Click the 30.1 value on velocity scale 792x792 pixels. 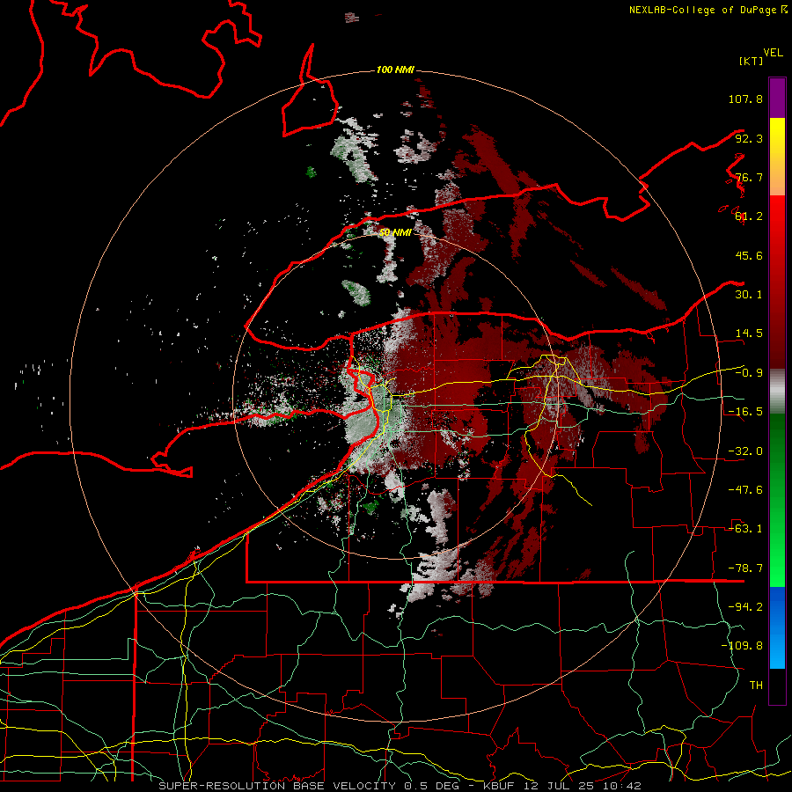click(x=749, y=295)
